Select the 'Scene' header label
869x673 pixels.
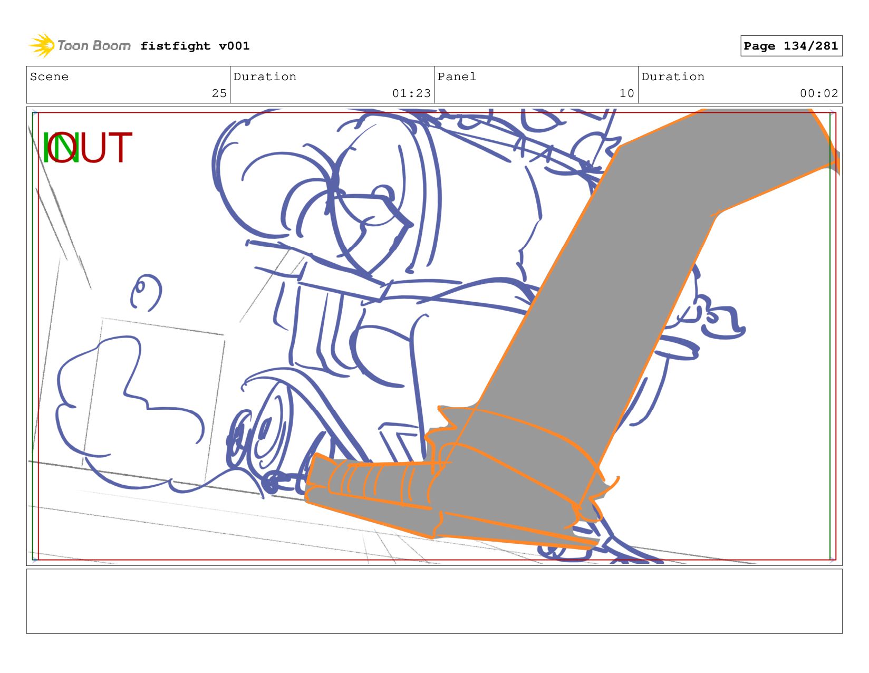(49, 76)
